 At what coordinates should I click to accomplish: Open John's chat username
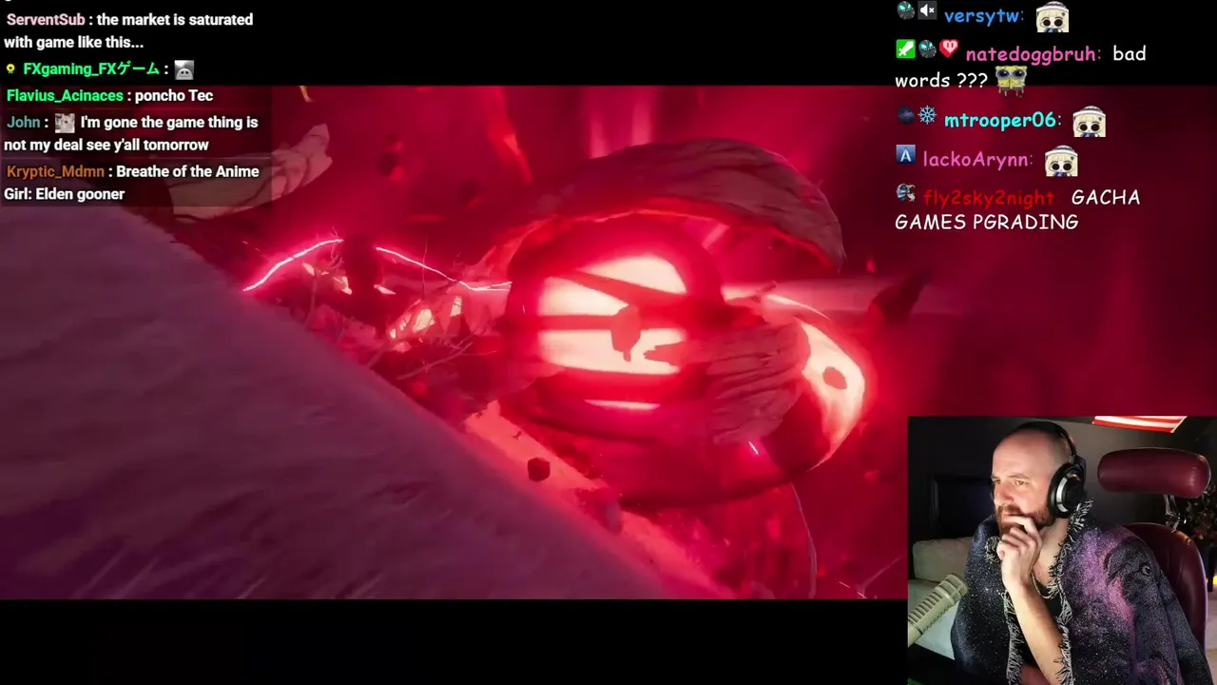pyautogui.click(x=24, y=122)
